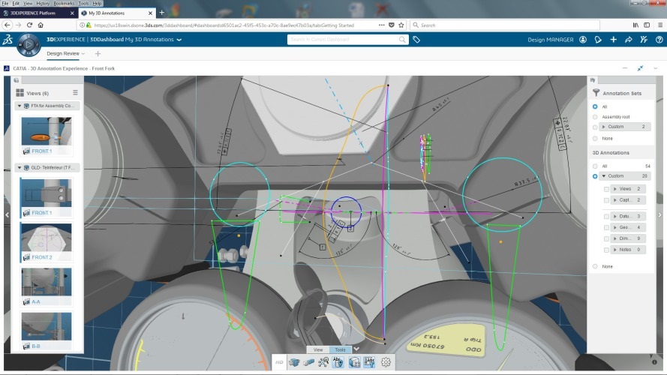Enable the Views annotation checkbox
667x375 pixels.
[606, 189]
